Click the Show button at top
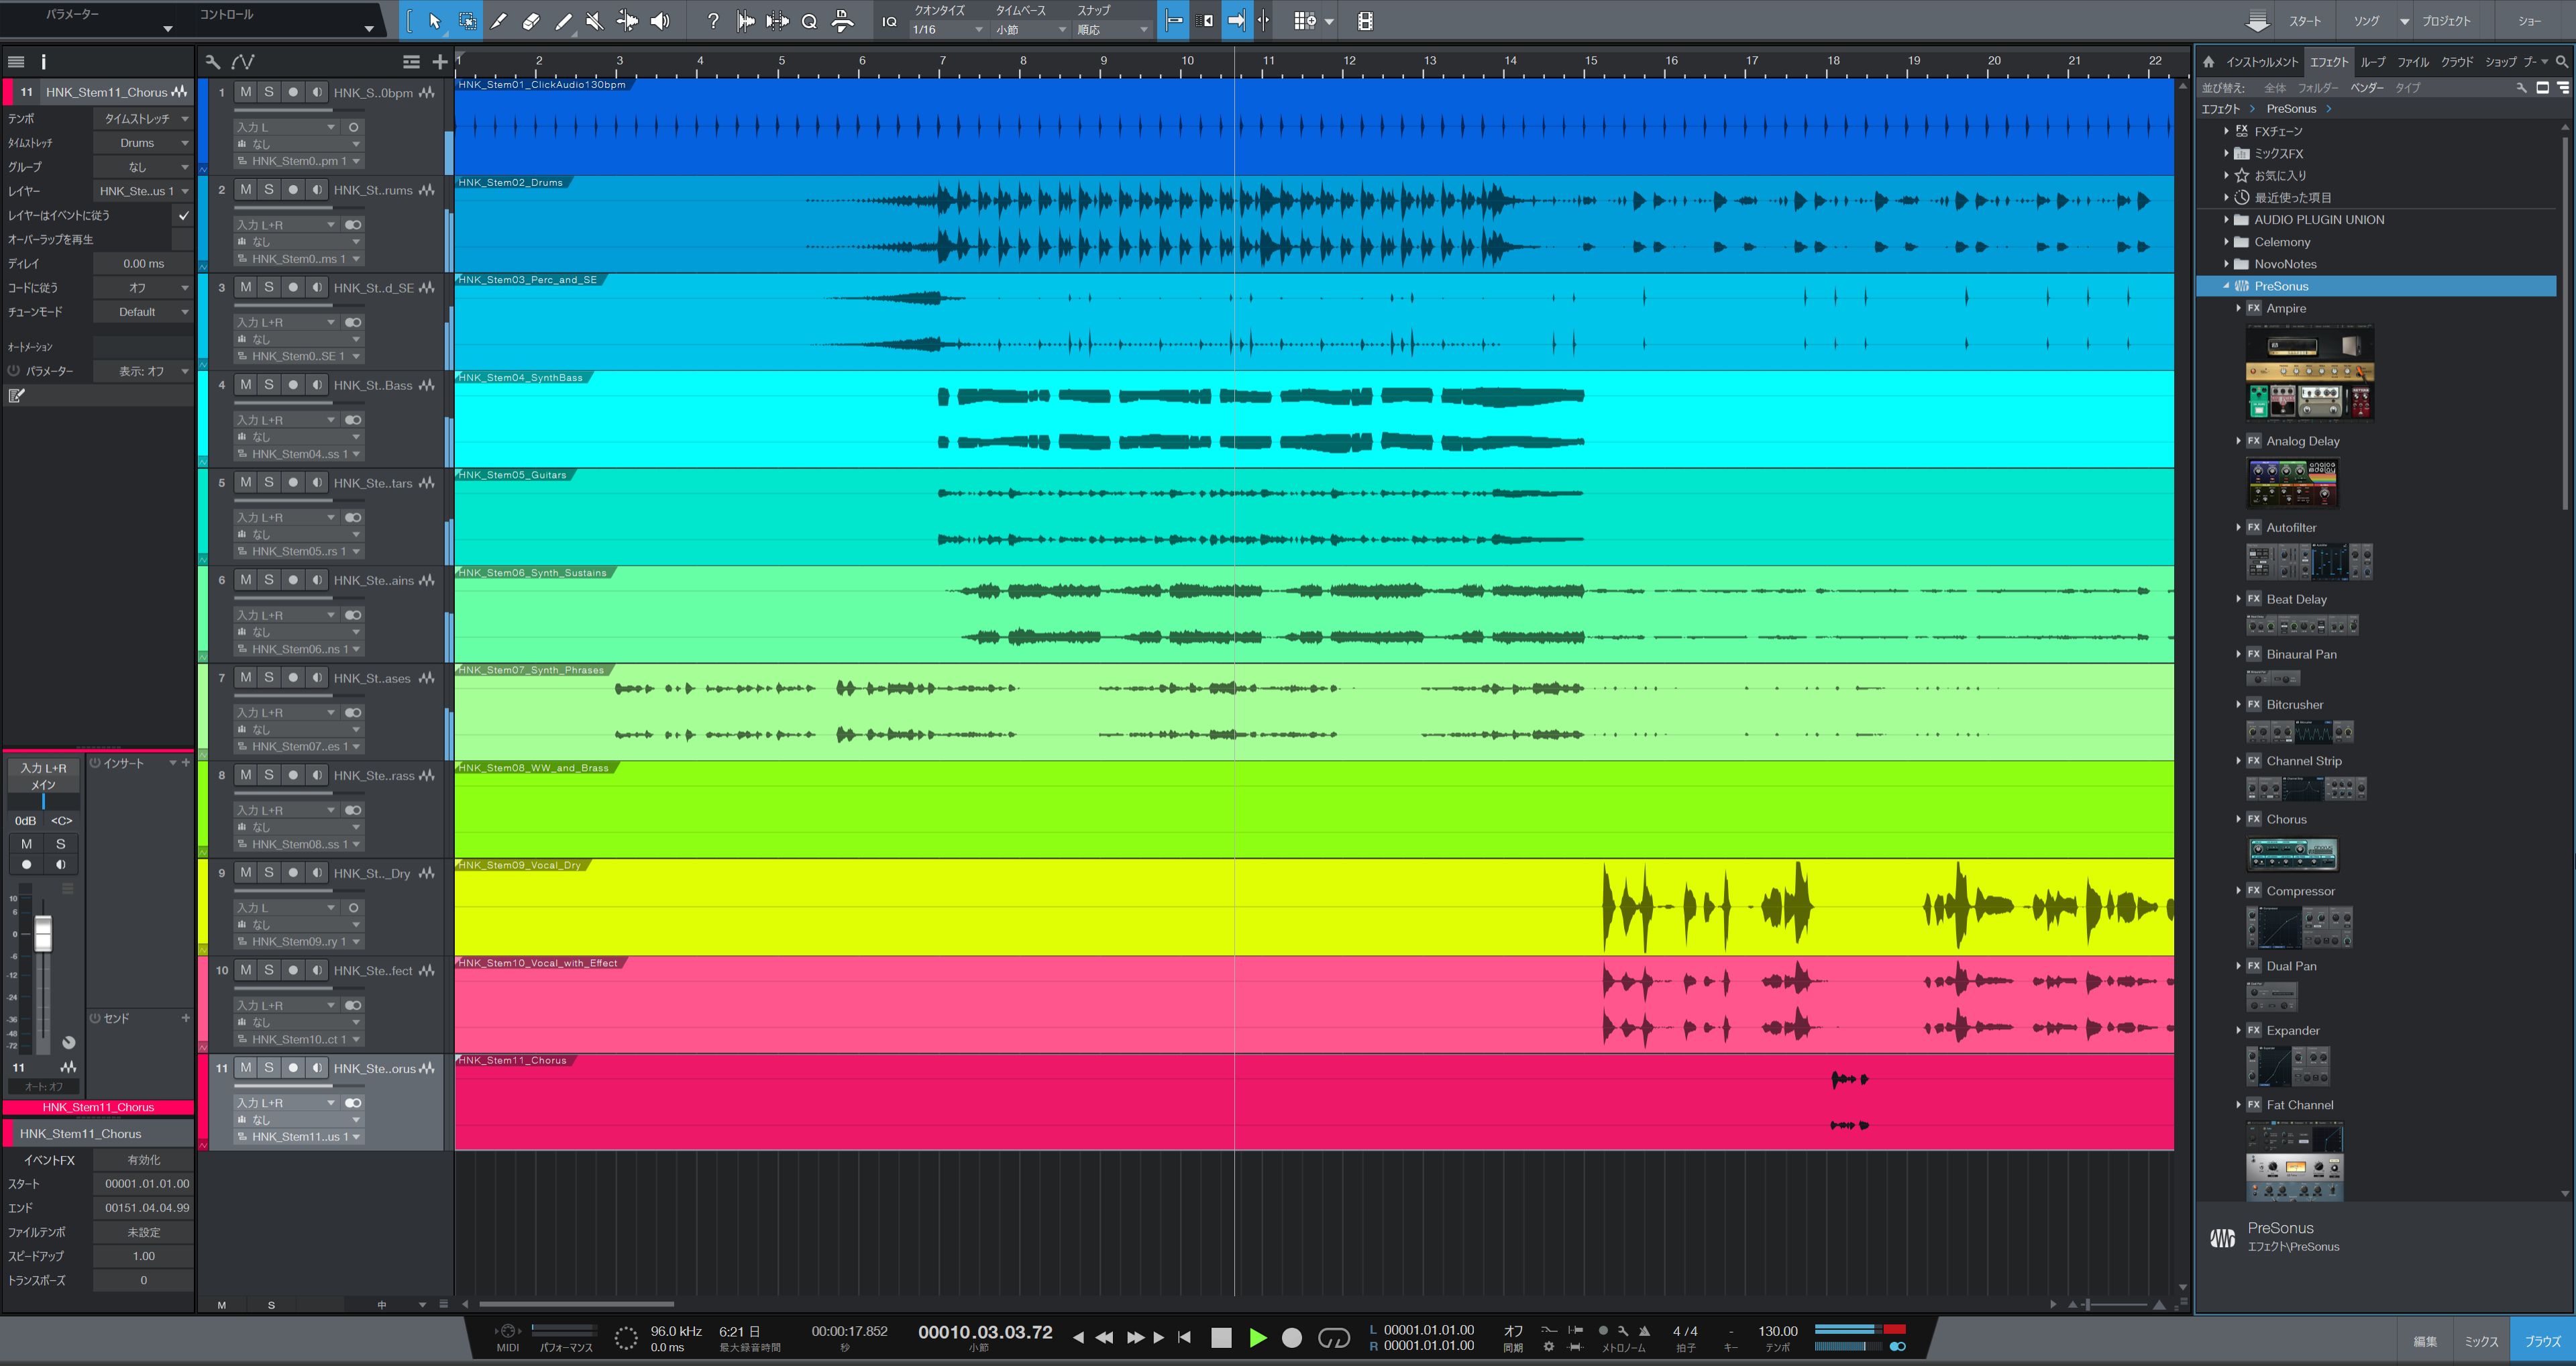The height and width of the screenshot is (1366, 2576). coord(2529,21)
